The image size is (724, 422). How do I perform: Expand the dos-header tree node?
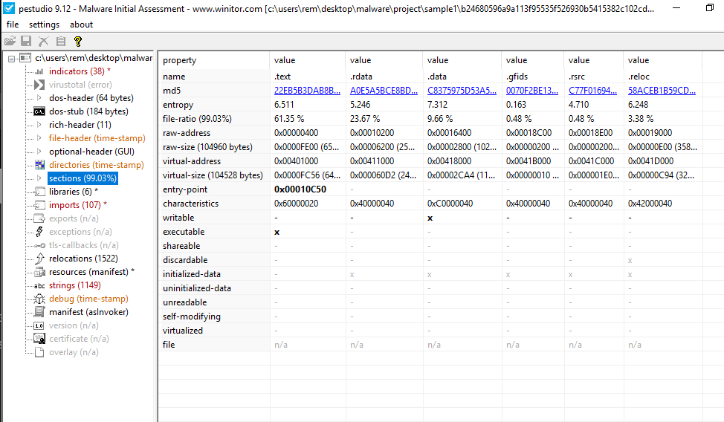pyautogui.click(x=39, y=98)
